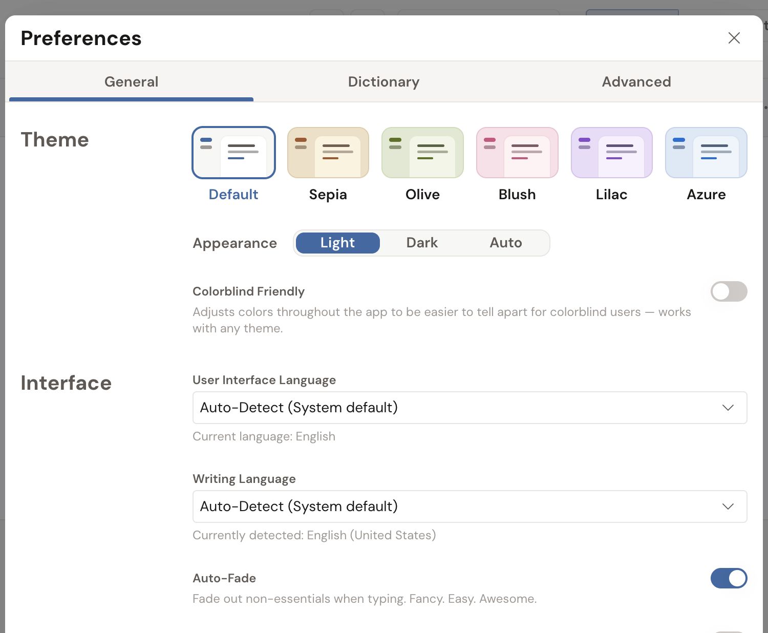The image size is (768, 633).
Task: Enable the Colorblind Friendly toggle
Action: point(729,291)
